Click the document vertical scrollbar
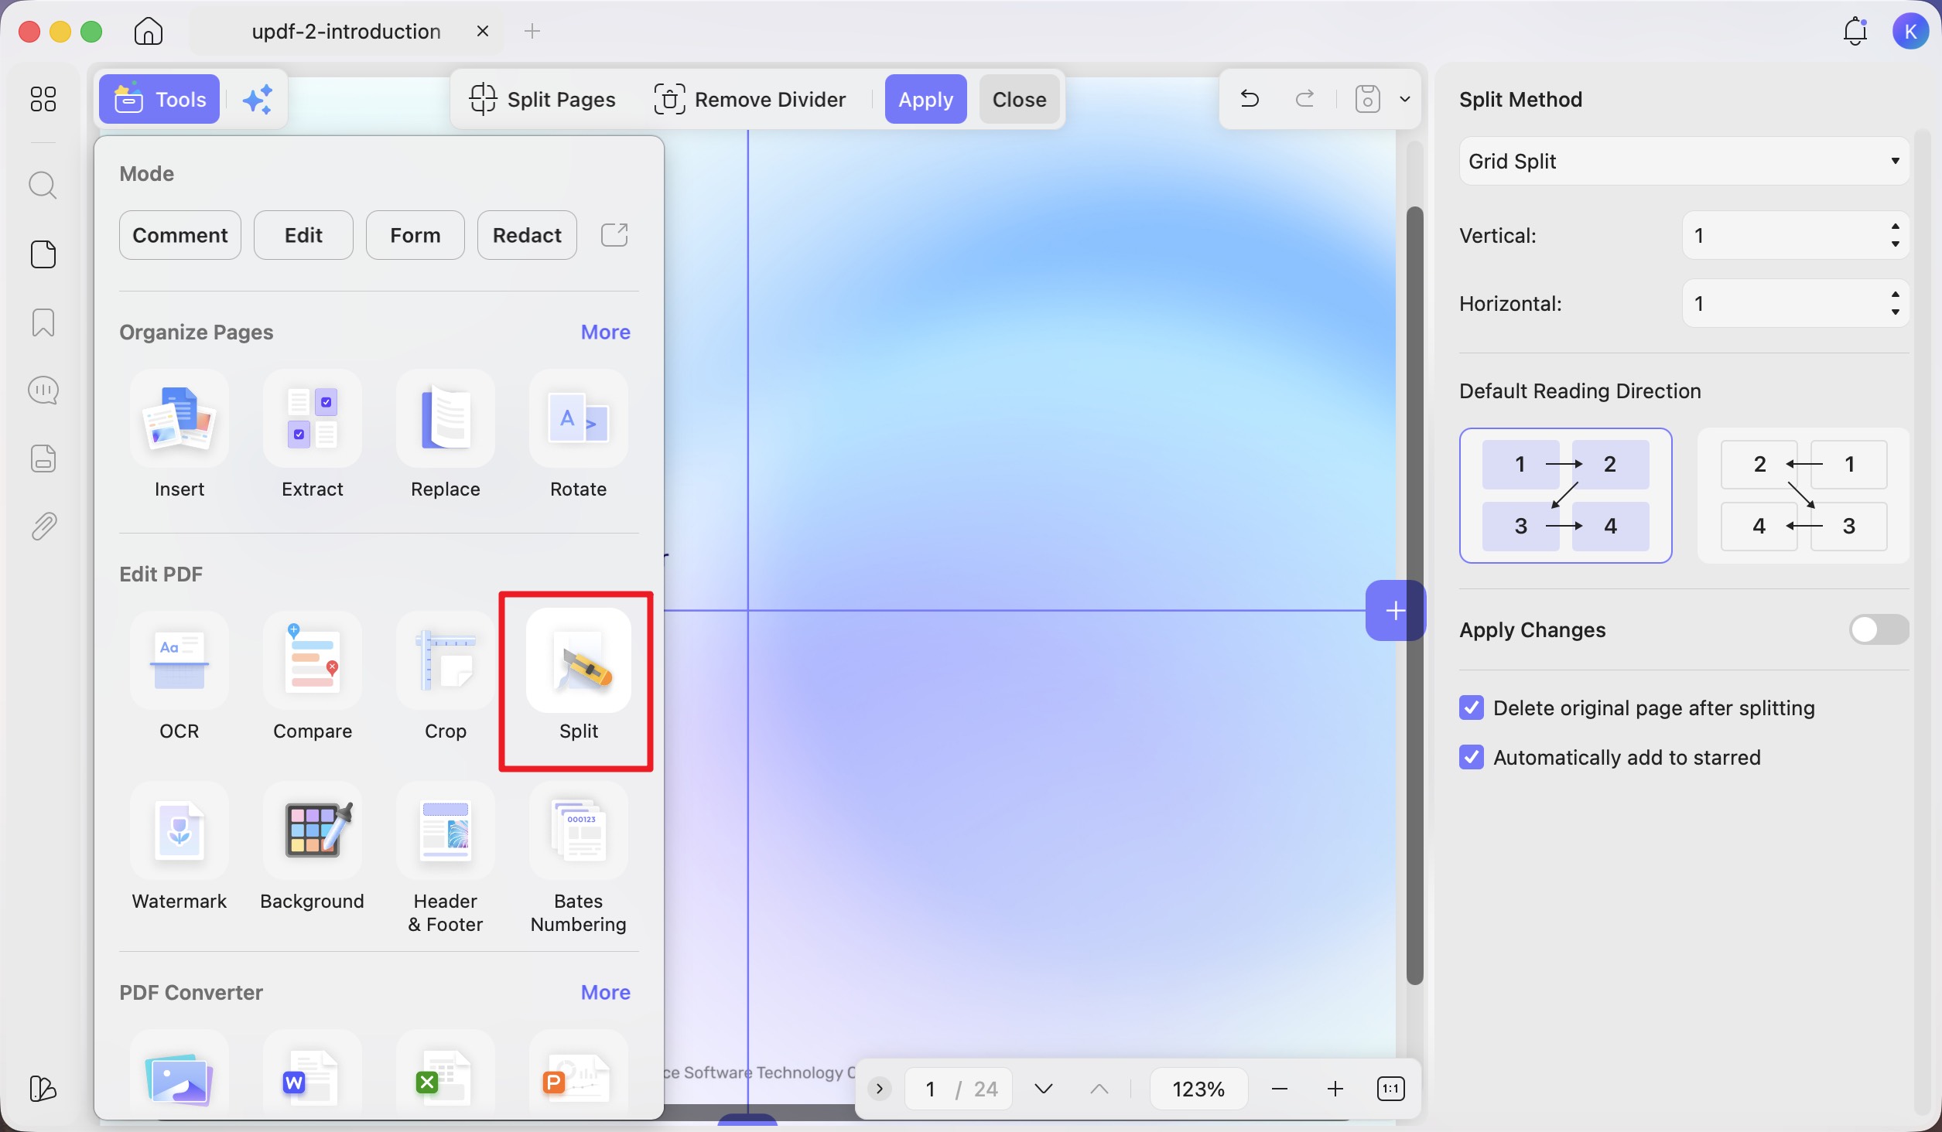 1414,595
